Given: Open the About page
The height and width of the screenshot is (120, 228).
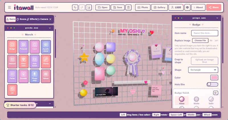Looking at the screenshot, I should pos(198,7).
